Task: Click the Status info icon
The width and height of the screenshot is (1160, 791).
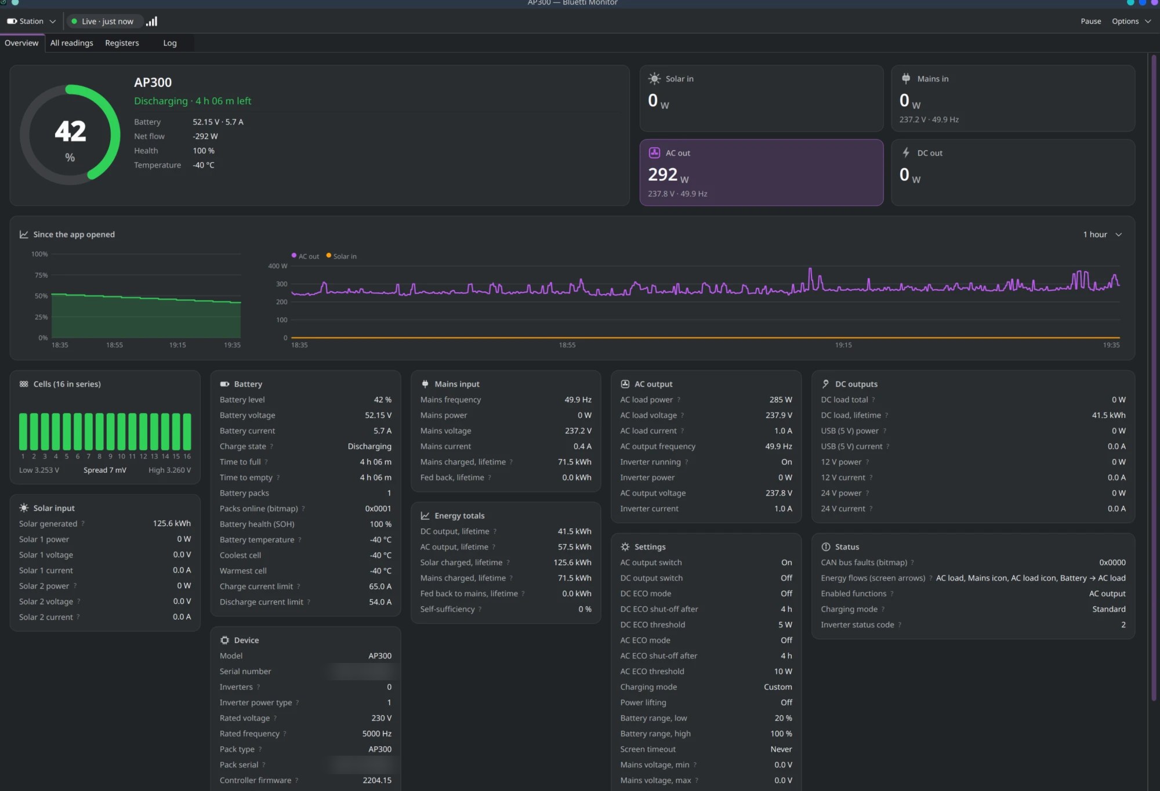Action: pos(826,547)
